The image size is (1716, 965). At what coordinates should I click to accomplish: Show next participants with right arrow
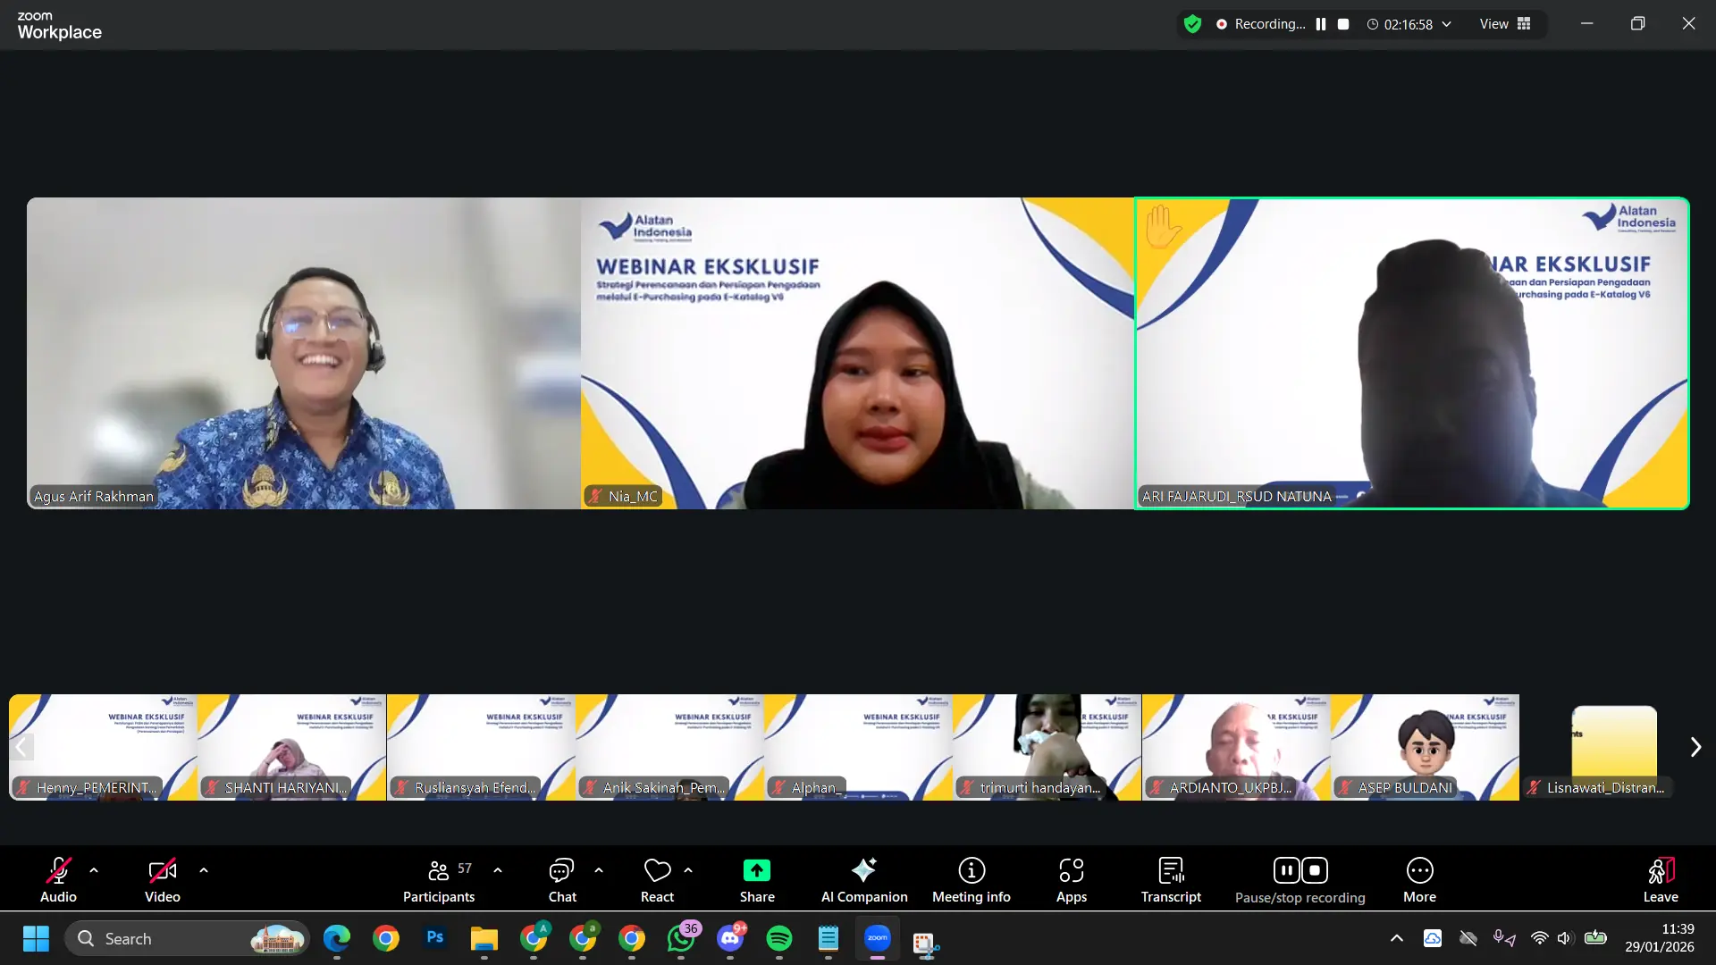[1695, 747]
